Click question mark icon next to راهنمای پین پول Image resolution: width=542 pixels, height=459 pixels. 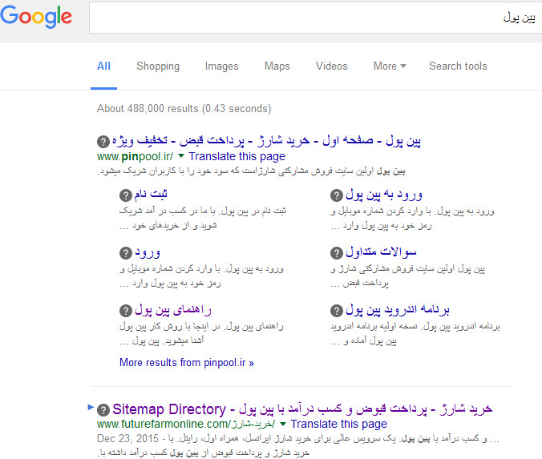click(x=125, y=310)
